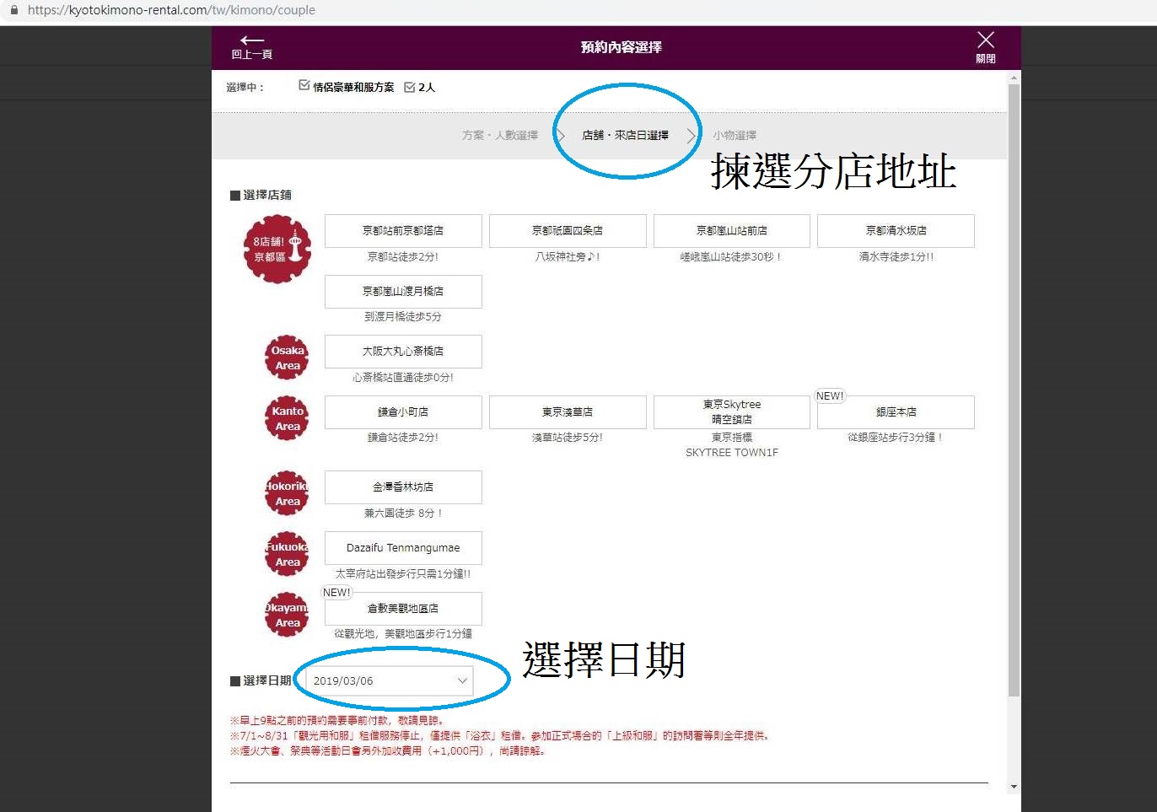Select the 東京Skytree 晴空鎮店 shop
This screenshot has height=812, width=1157.
click(x=732, y=411)
